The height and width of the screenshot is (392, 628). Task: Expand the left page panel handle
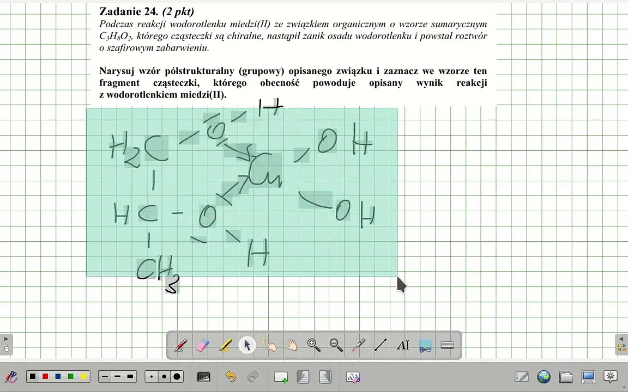click(6, 345)
